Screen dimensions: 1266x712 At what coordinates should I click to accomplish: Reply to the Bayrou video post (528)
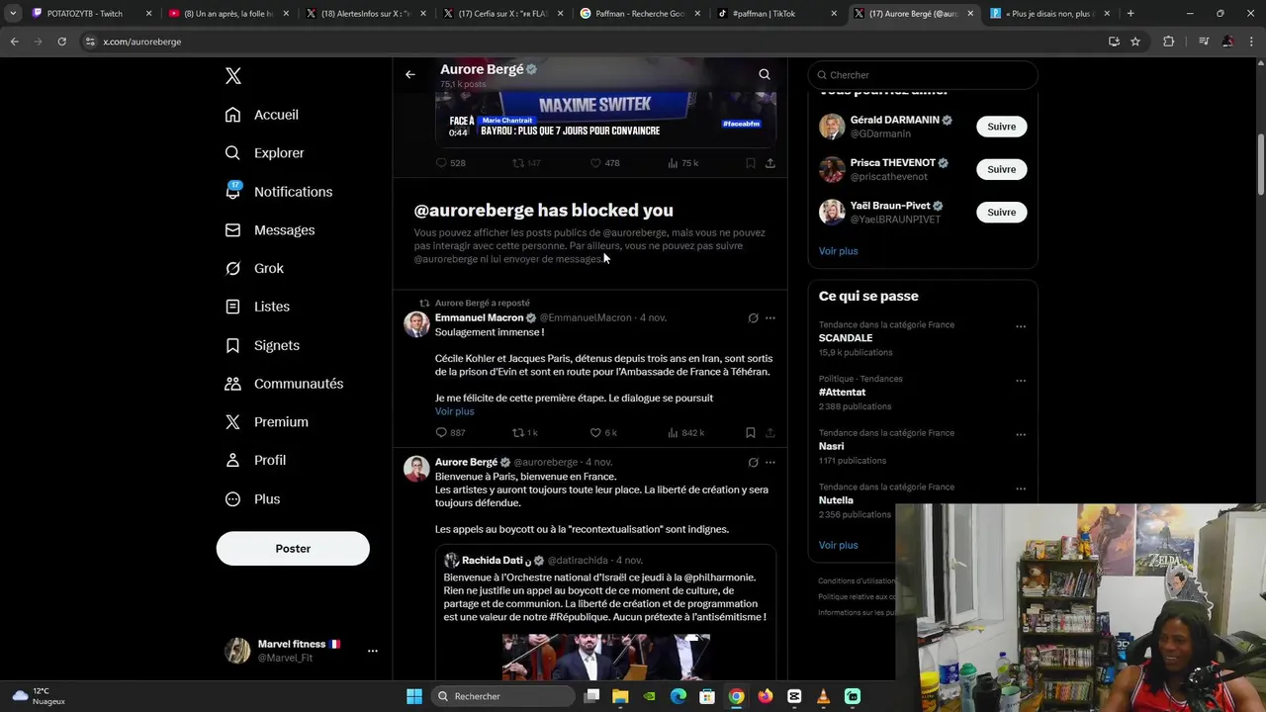(x=450, y=163)
